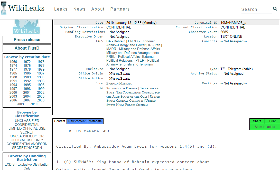
Task: Click Canonical ID value 10MANAMA26_a
Action: point(234,23)
